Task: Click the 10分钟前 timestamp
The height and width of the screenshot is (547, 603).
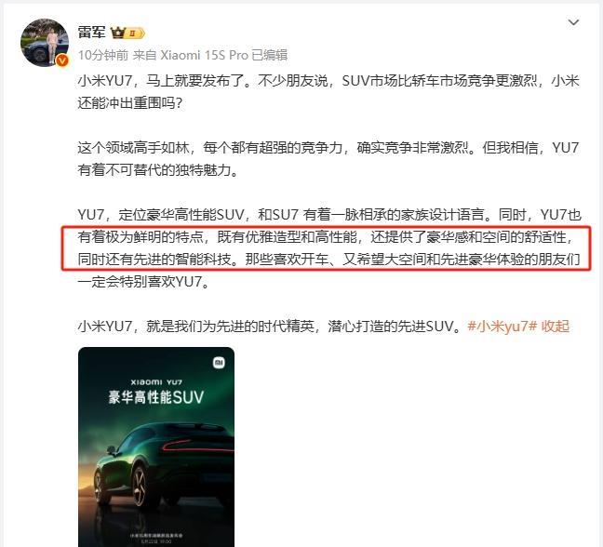Action: (x=103, y=56)
